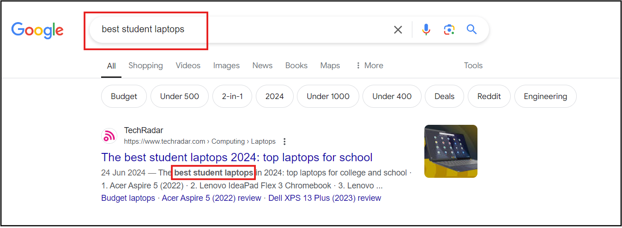Clear the search box with the X icon

click(x=398, y=30)
